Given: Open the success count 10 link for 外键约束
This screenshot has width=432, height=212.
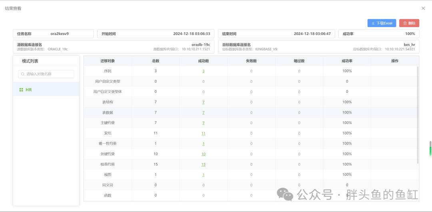Looking at the screenshot, I should [x=203, y=154].
